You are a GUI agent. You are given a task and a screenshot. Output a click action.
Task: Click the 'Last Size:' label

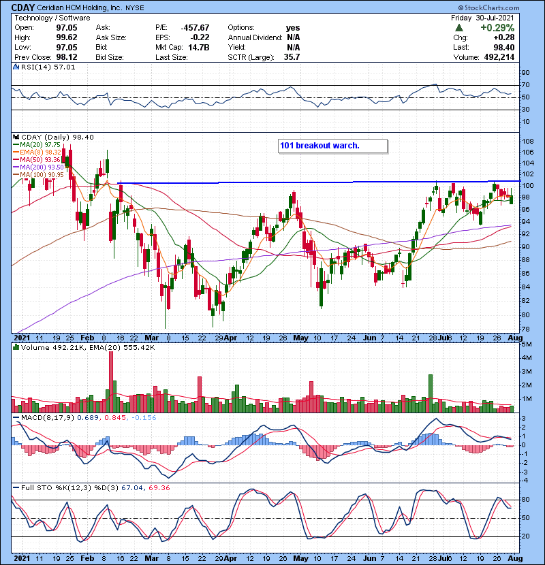171,57
